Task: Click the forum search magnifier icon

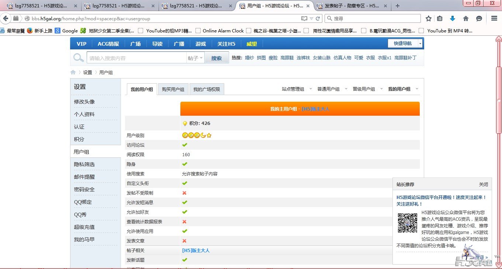Action: coord(78,58)
